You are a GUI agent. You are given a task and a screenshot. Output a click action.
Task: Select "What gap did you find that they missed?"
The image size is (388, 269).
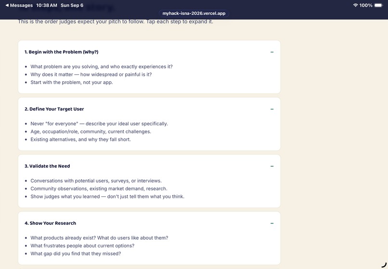[x=76, y=254]
